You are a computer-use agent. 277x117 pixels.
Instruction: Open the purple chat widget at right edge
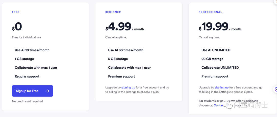coord(275,89)
